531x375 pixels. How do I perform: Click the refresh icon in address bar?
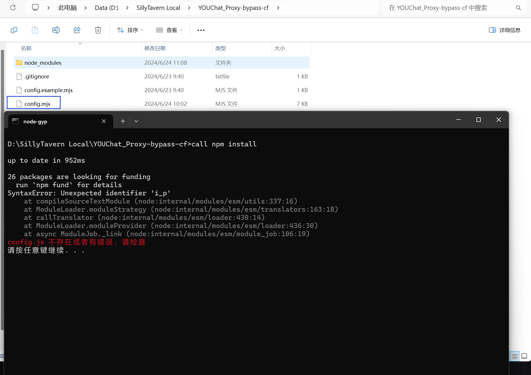pos(13,8)
